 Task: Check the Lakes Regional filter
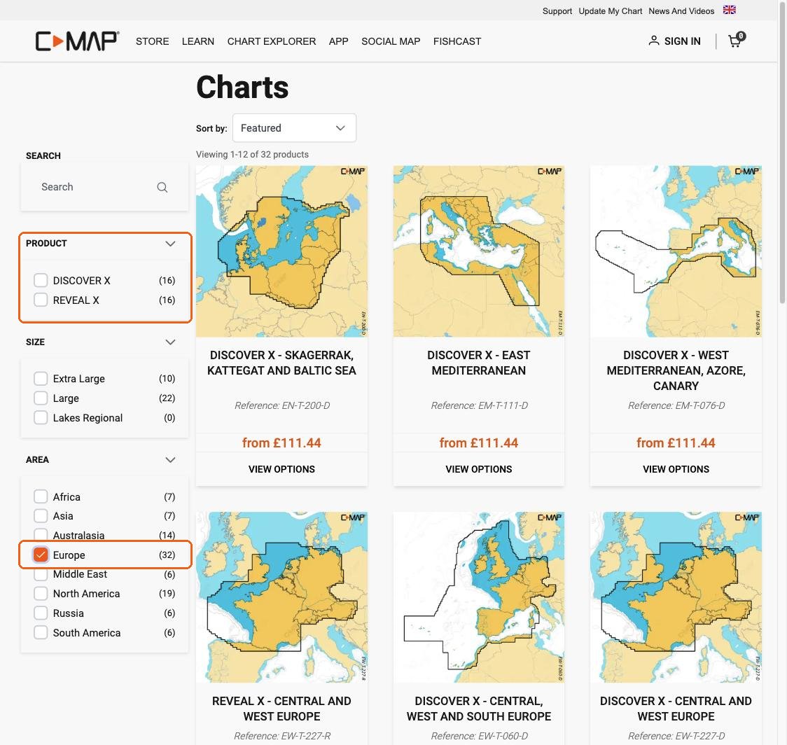pyautogui.click(x=41, y=417)
